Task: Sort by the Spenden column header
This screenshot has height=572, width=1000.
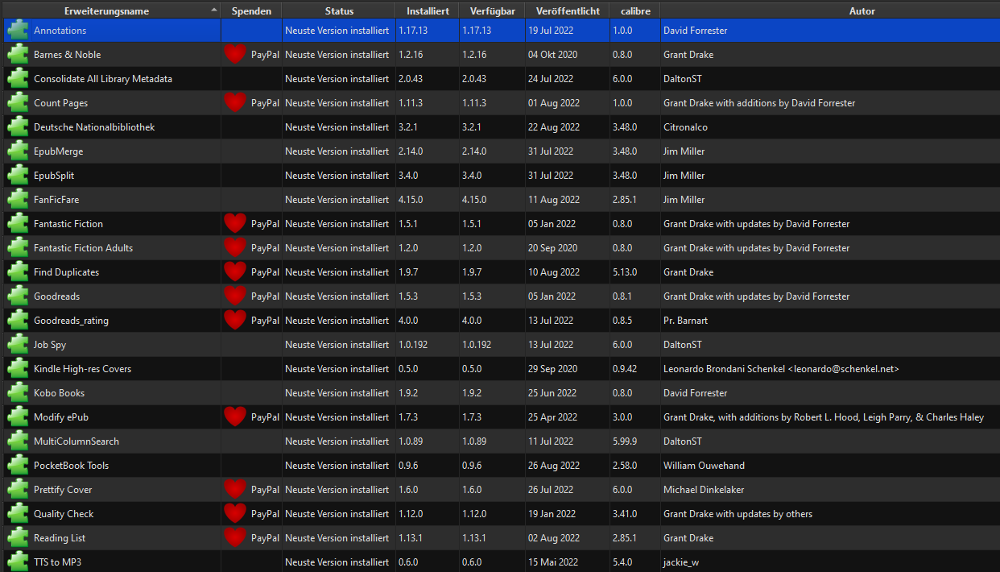Action: (251, 11)
